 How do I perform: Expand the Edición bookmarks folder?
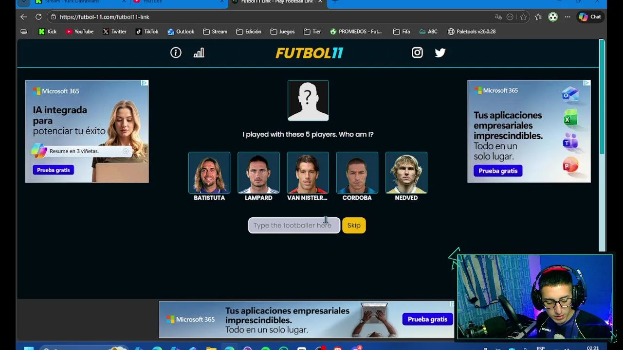249,32
